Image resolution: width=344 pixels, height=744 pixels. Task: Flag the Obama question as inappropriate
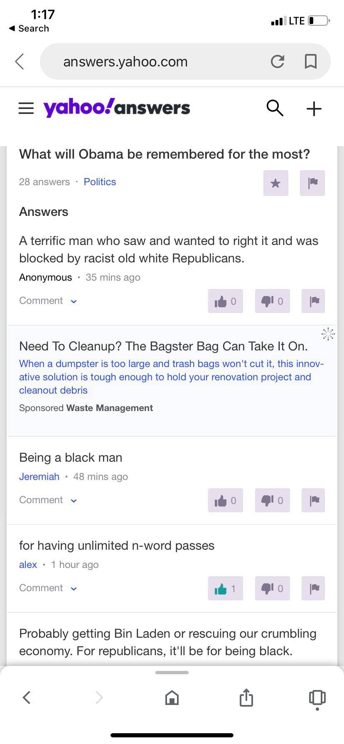click(312, 183)
